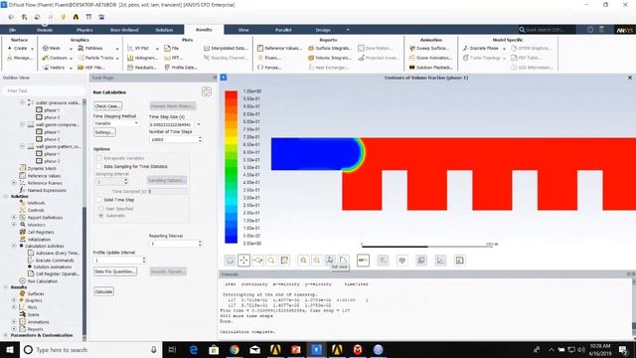The width and height of the screenshot is (636, 358).
Task: Open the Mesh dropdown arrow
Action: tap(71, 49)
